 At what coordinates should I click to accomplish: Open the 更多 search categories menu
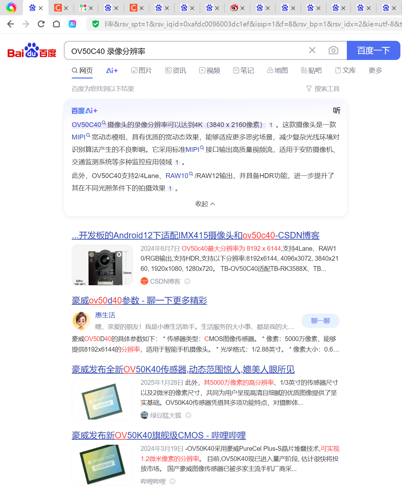(x=375, y=70)
